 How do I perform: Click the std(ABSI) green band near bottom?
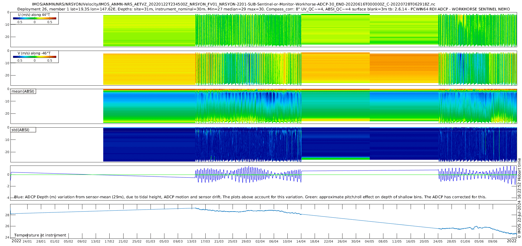click(x=336, y=158)
